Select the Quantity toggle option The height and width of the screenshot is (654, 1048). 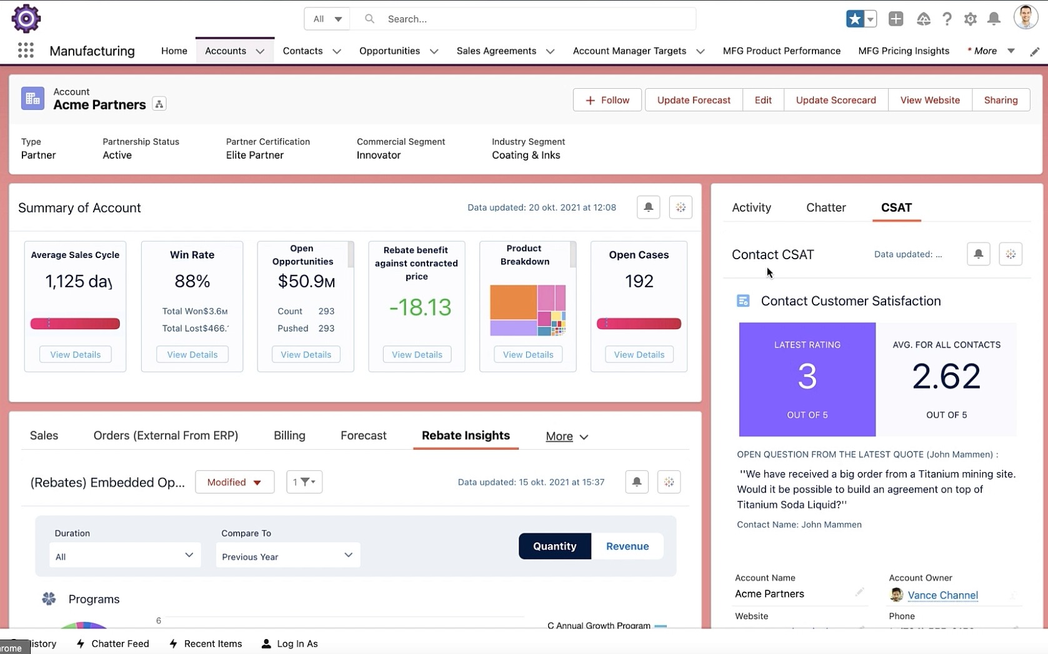pos(554,546)
